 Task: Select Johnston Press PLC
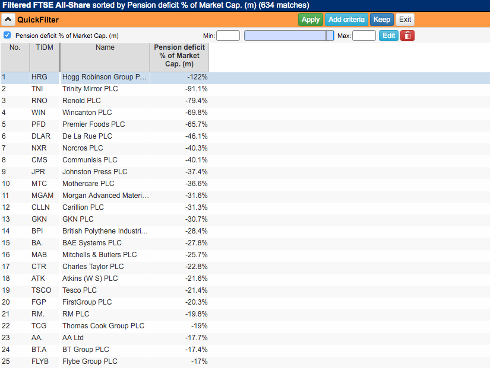pos(94,172)
